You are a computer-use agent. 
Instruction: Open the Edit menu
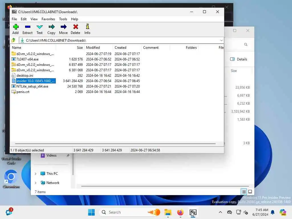[x=24, y=19]
